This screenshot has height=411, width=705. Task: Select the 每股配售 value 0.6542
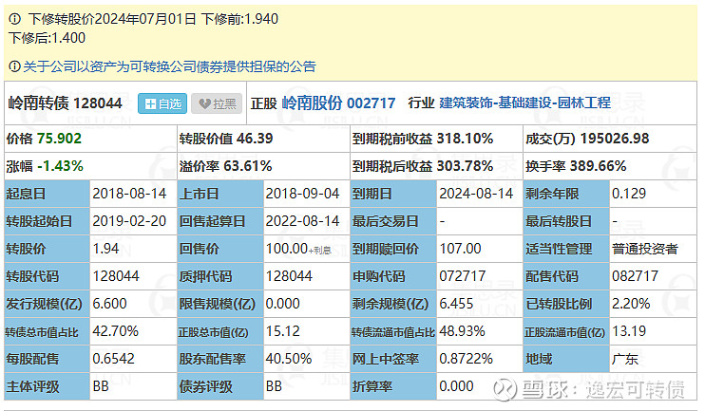(x=114, y=359)
